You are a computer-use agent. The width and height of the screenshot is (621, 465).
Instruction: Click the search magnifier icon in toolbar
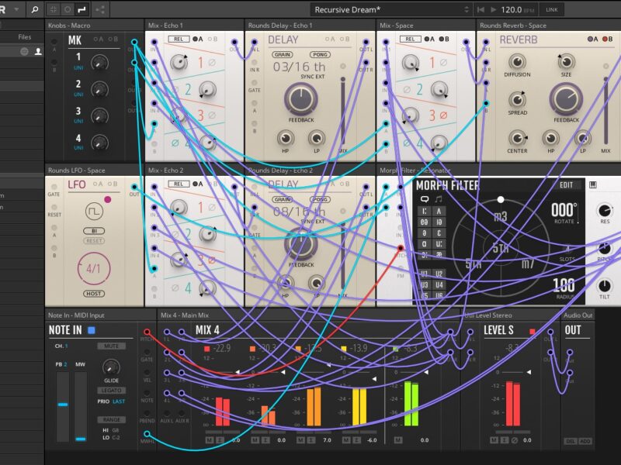[x=34, y=9]
